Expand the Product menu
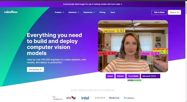The width and height of the screenshot is (187, 102). pyautogui.click(x=59, y=12)
